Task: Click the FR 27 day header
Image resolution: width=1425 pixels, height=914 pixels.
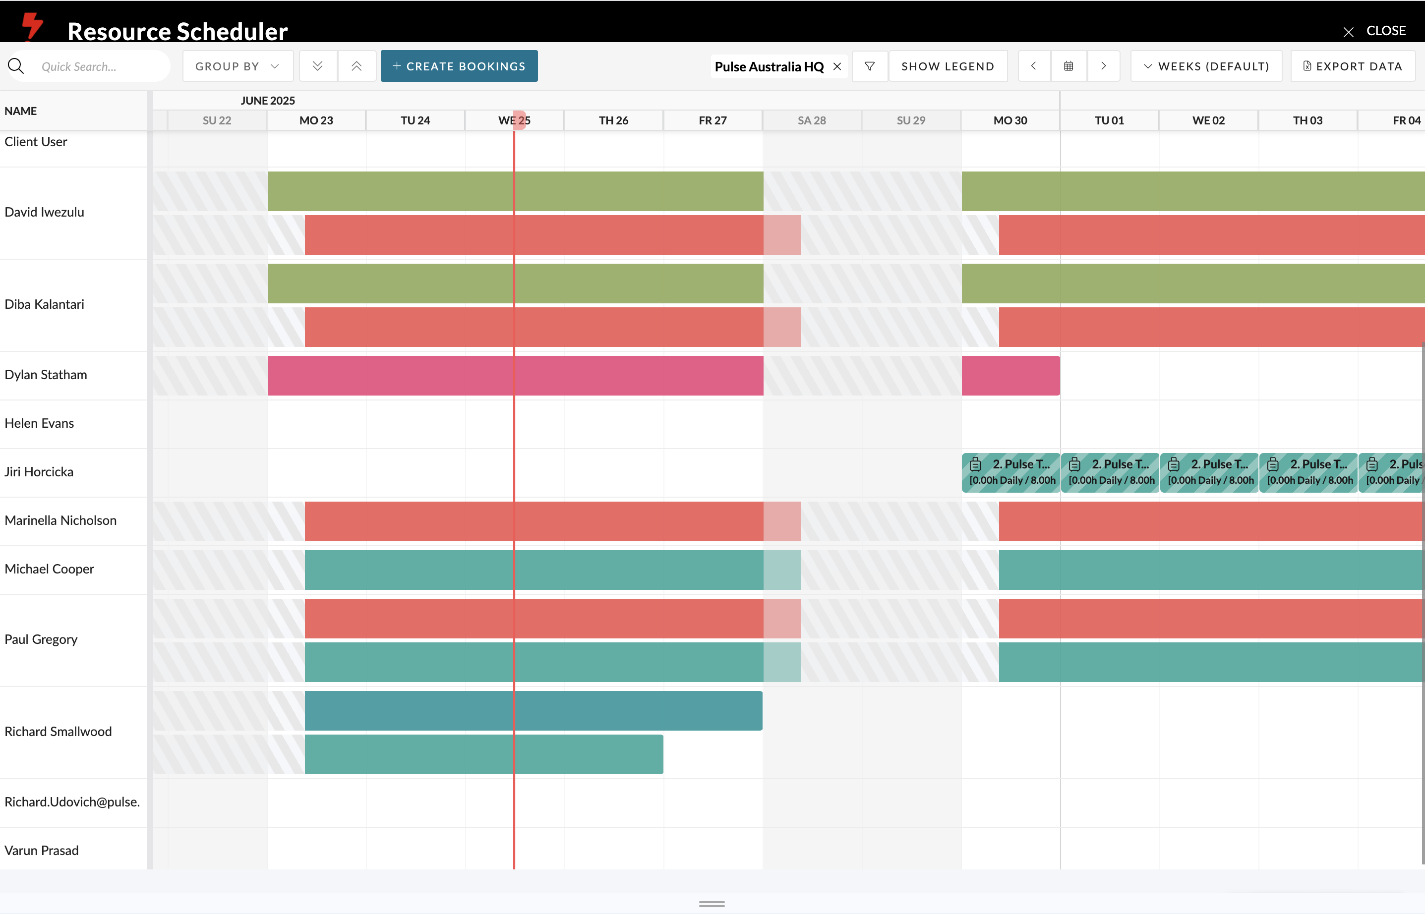Action: pyautogui.click(x=712, y=120)
